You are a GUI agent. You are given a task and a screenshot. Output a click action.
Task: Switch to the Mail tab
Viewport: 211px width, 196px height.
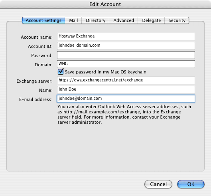[x=73, y=20]
